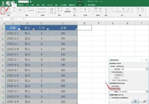Select column header F
149x104 pixels.
pos(99,23)
